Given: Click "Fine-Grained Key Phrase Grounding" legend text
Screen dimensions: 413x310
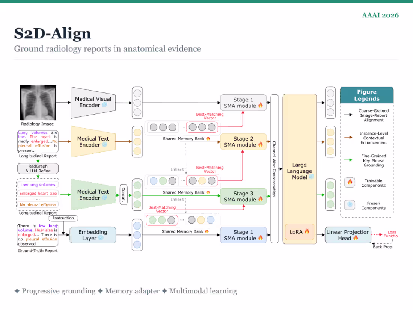Looking at the screenshot, I should point(374,160).
